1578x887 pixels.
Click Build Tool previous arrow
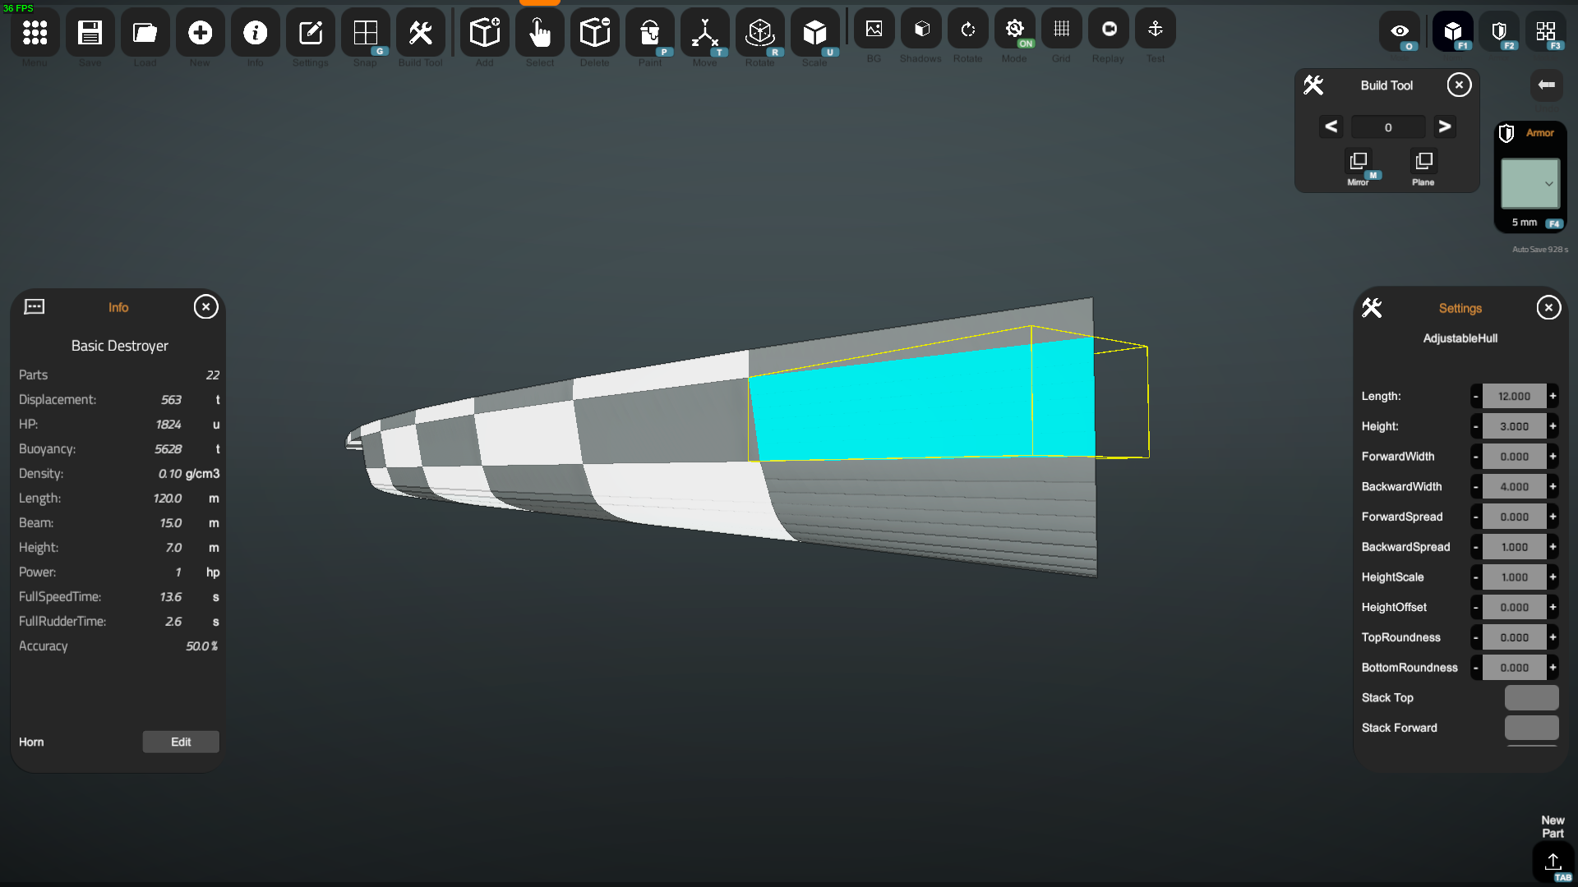click(x=1331, y=126)
